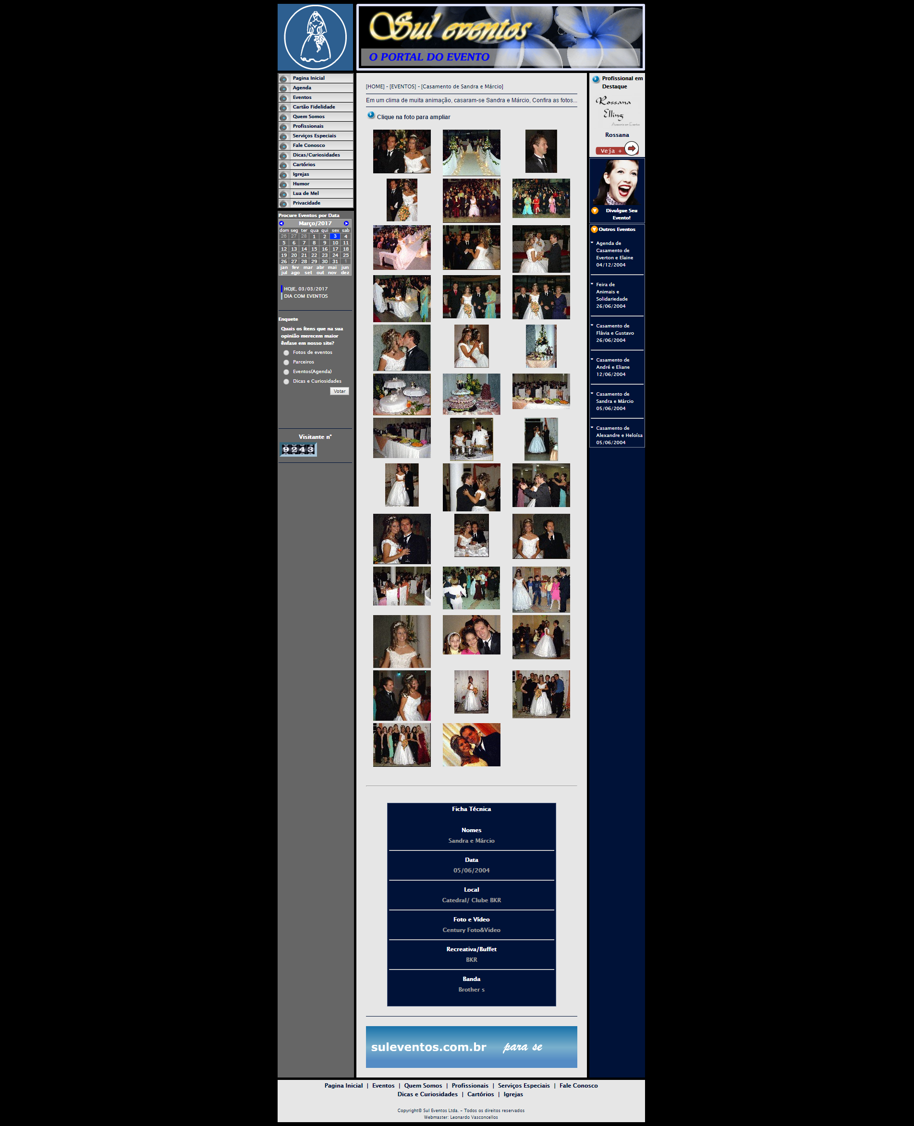This screenshot has width=914, height=1126.
Task: Jump to 'jan' month in calendar
Action: [x=284, y=267]
